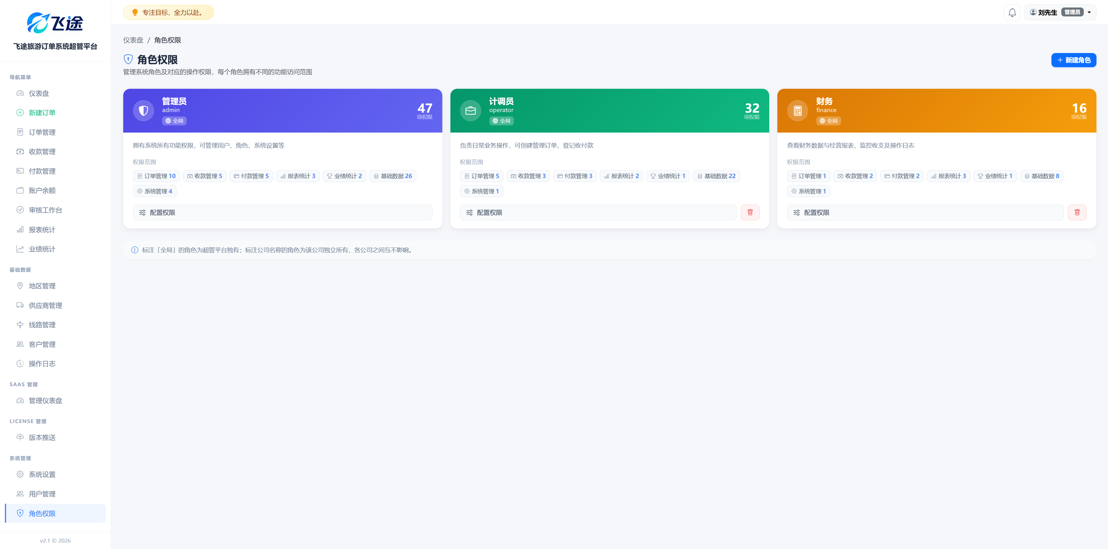Click the 飞途 logo

[x=55, y=23]
